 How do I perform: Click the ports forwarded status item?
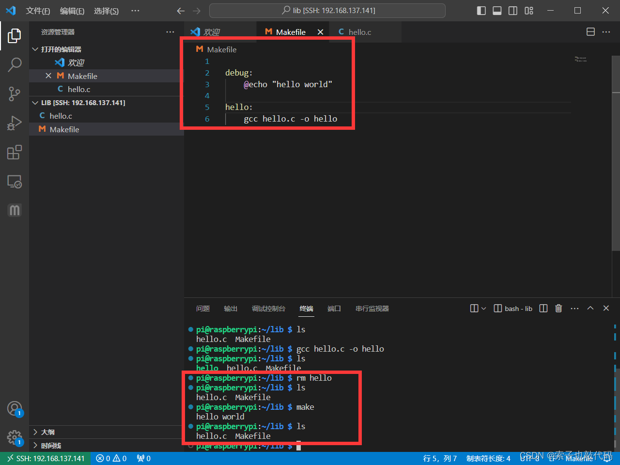click(x=144, y=458)
